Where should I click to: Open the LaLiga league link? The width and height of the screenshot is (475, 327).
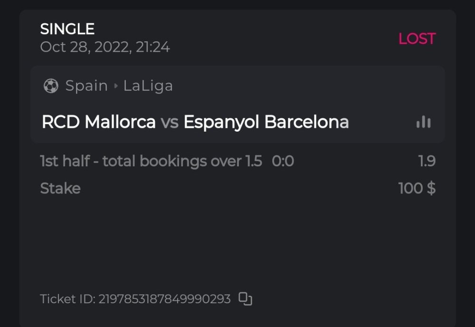point(148,86)
